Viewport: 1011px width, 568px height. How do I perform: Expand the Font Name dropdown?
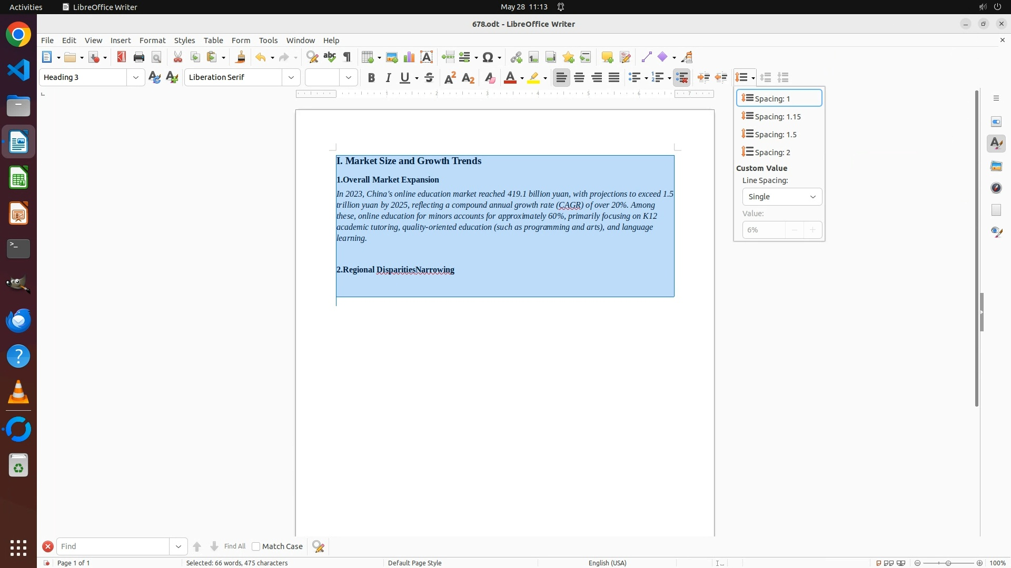pyautogui.click(x=291, y=77)
